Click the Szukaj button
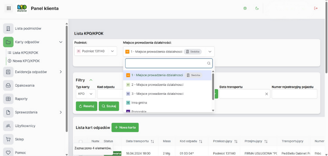 tap(109, 106)
